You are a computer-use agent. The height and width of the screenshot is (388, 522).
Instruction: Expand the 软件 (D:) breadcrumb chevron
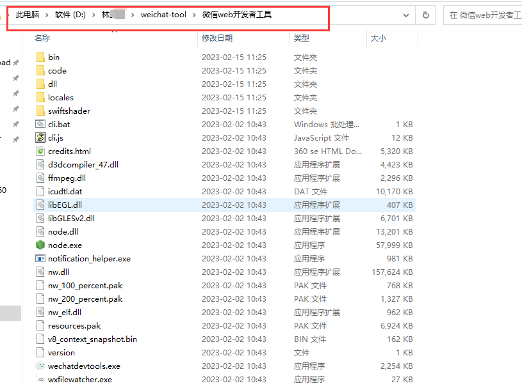(94, 15)
